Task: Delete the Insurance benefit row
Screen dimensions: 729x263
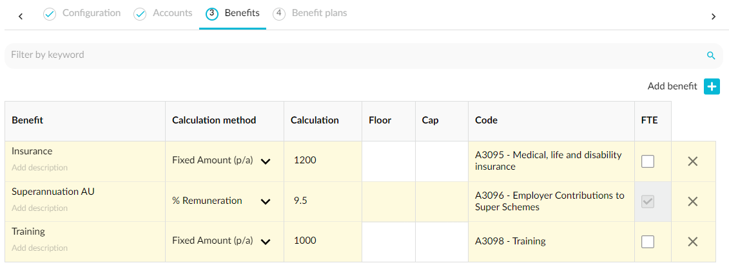Action: 693,161
